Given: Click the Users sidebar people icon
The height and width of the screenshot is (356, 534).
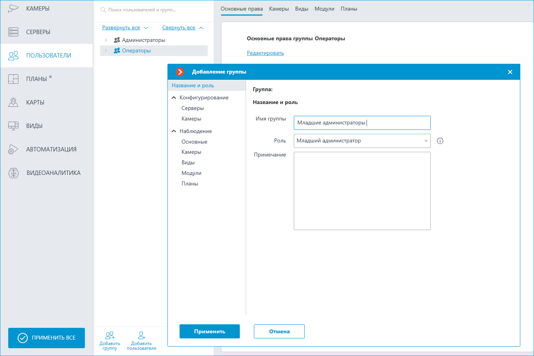Looking at the screenshot, I should pyautogui.click(x=13, y=56).
